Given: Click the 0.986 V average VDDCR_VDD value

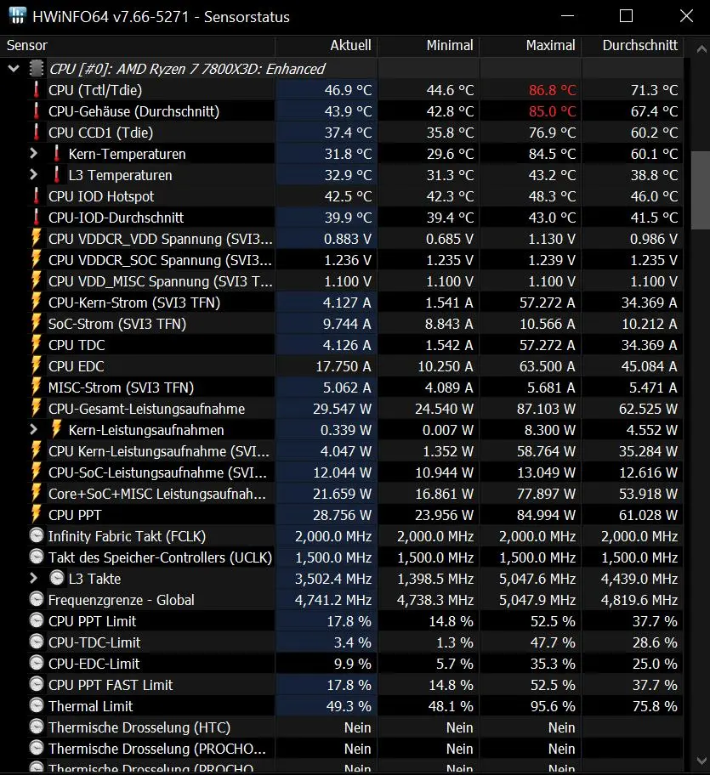Looking at the screenshot, I should coord(654,239).
